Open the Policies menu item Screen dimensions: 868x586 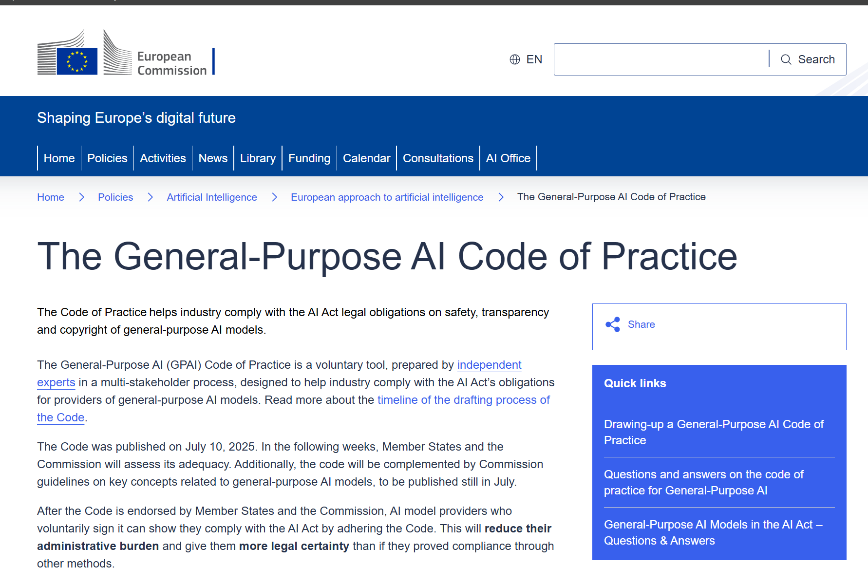pos(107,158)
